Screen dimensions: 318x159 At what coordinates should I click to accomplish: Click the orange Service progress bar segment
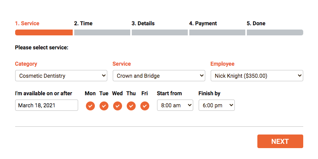(44, 32)
